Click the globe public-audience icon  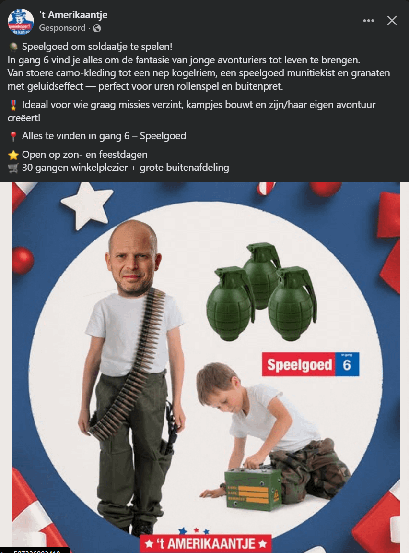[x=97, y=28]
